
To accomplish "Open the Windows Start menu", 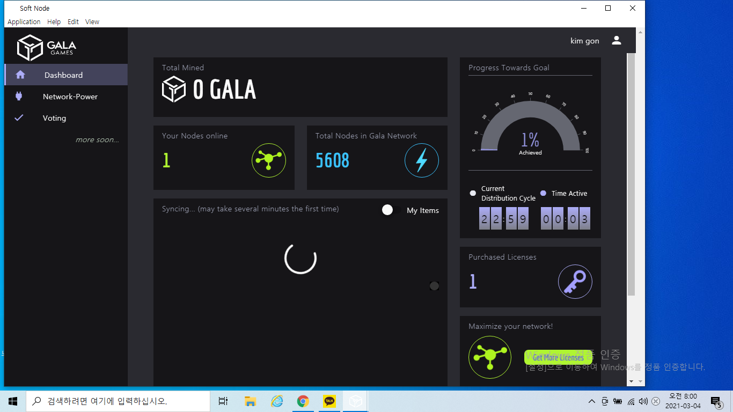I will 13,401.
